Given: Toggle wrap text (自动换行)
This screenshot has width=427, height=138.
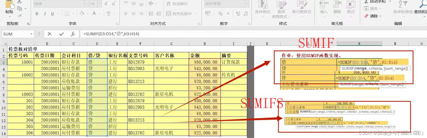Looking at the screenshot, I should [x=177, y=4].
